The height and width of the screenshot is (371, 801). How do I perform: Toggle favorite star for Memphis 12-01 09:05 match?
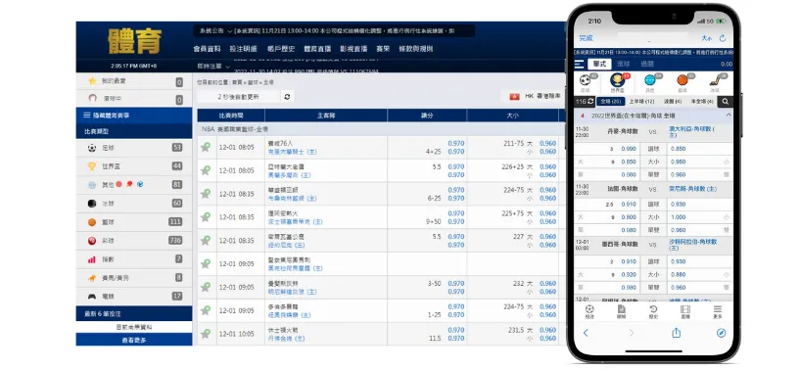pos(206,287)
